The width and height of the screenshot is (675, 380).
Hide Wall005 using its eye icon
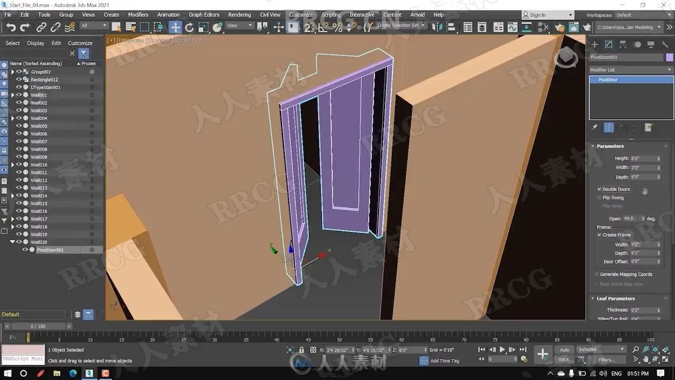pyautogui.click(x=19, y=126)
